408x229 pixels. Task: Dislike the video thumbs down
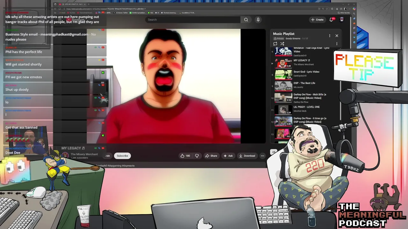pyautogui.click(x=197, y=156)
